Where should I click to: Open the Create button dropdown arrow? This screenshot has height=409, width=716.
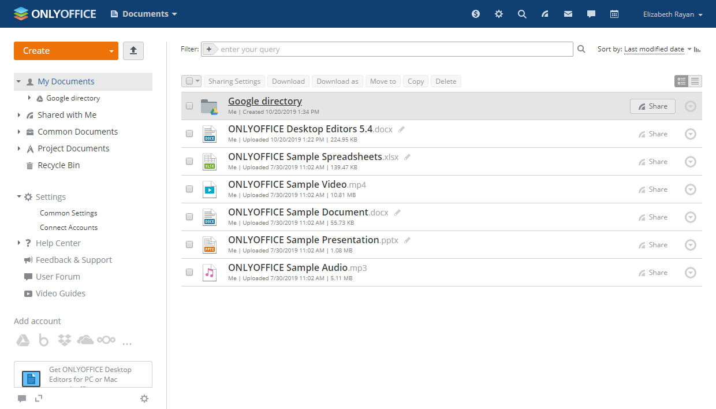pyautogui.click(x=111, y=51)
